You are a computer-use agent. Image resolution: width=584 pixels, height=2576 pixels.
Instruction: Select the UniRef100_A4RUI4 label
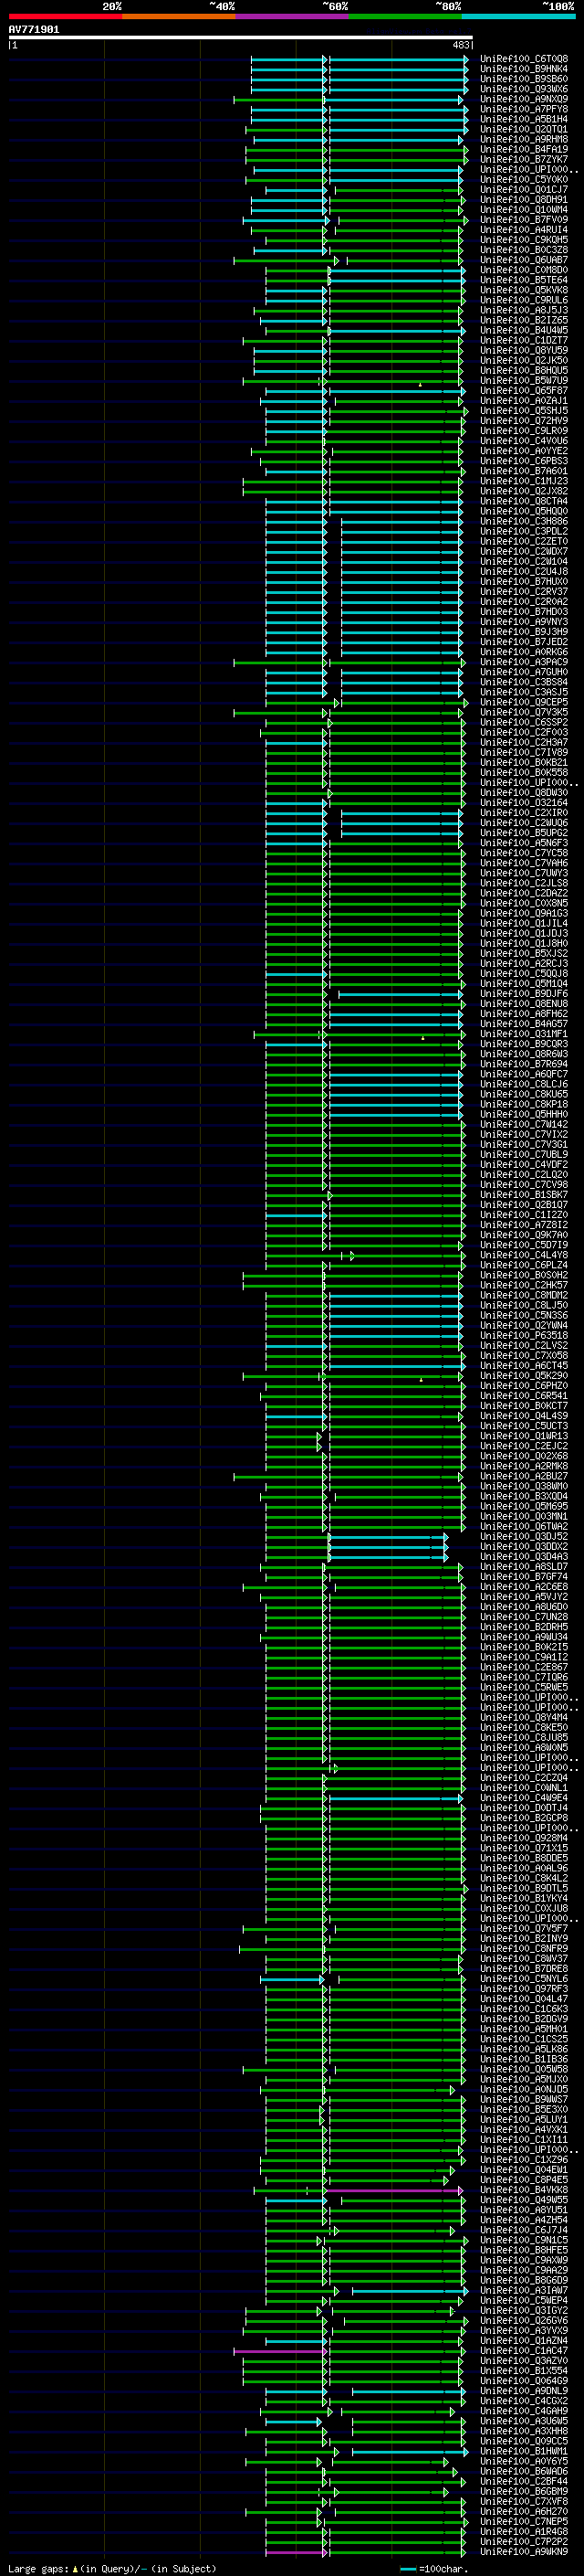[x=523, y=229]
